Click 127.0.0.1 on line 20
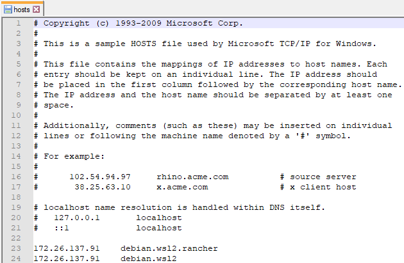This screenshot has height=263, width=404. (77, 218)
